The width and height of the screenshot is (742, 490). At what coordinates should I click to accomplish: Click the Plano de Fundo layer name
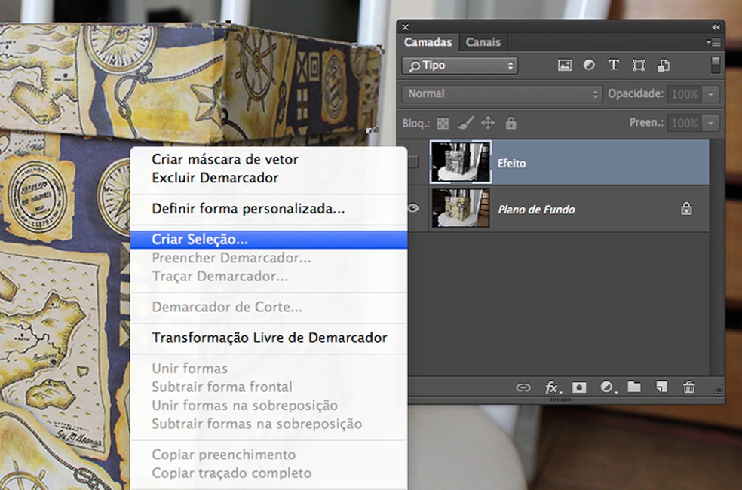point(536,210)
